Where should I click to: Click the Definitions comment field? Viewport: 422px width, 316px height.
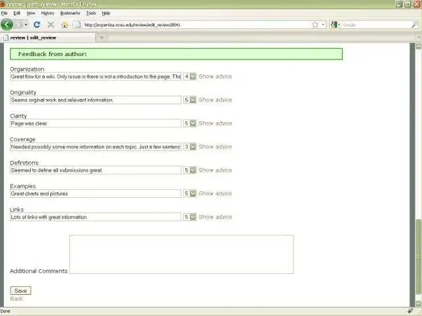pyautogui.click(x=96, y=170)
